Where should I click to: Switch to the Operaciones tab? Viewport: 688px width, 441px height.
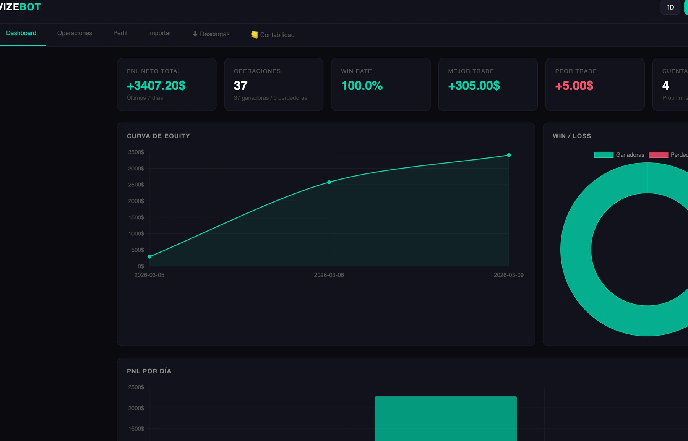click(x=75, y=33)
